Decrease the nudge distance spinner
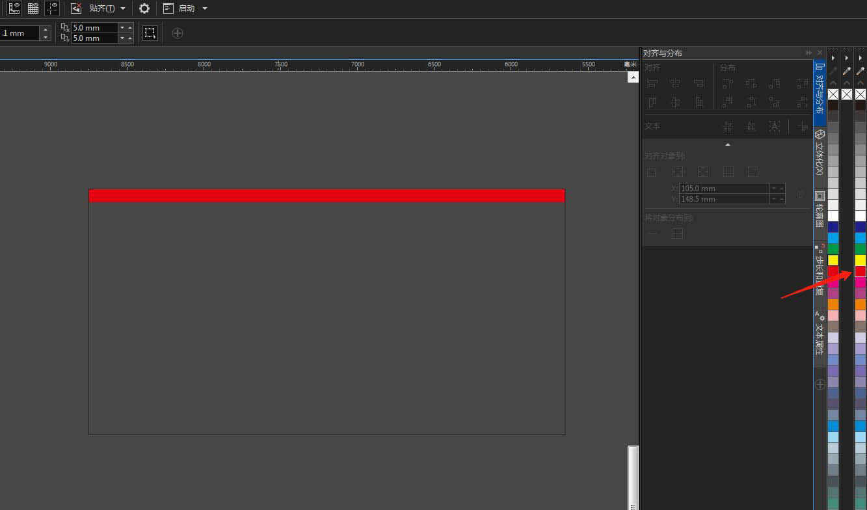Screen dimensions: 867x510 [46, 37]
